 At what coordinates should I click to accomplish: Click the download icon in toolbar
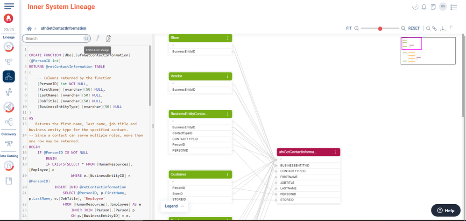click(443, 28)
